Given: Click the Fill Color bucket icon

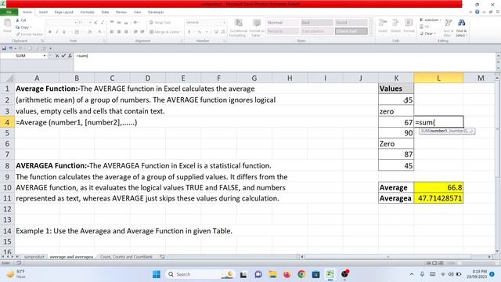Looking at the screenshot, I should [89, 32].
